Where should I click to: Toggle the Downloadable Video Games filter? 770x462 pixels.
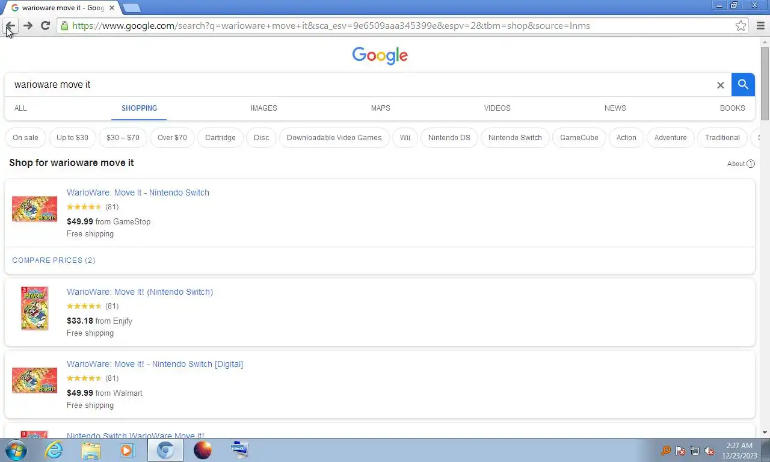(334, 138)
